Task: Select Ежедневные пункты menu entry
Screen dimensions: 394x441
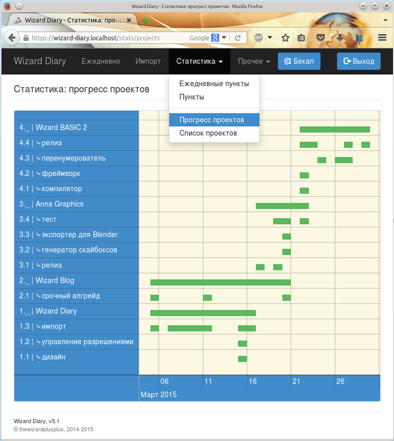Action: (x=214, y=84)
